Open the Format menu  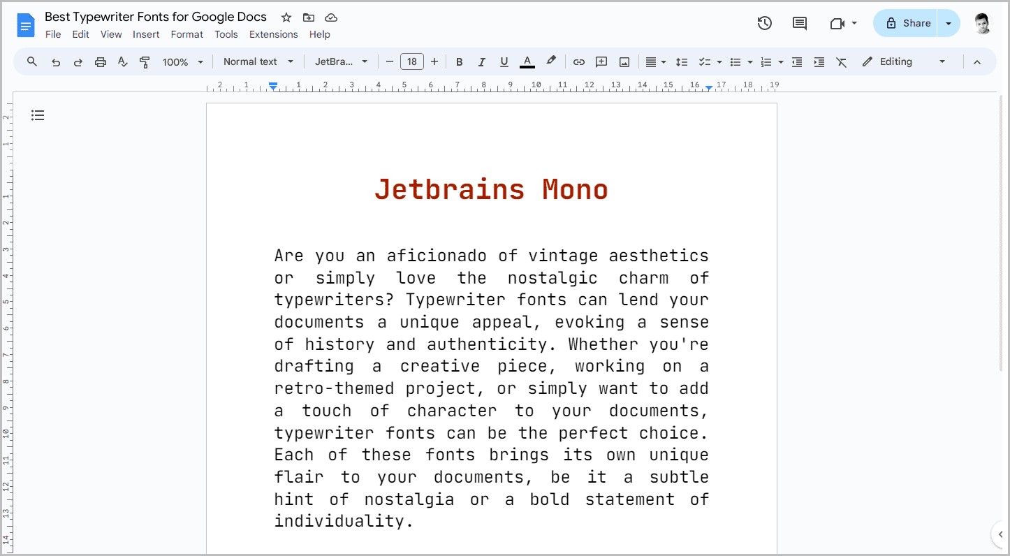click(187, 34)
